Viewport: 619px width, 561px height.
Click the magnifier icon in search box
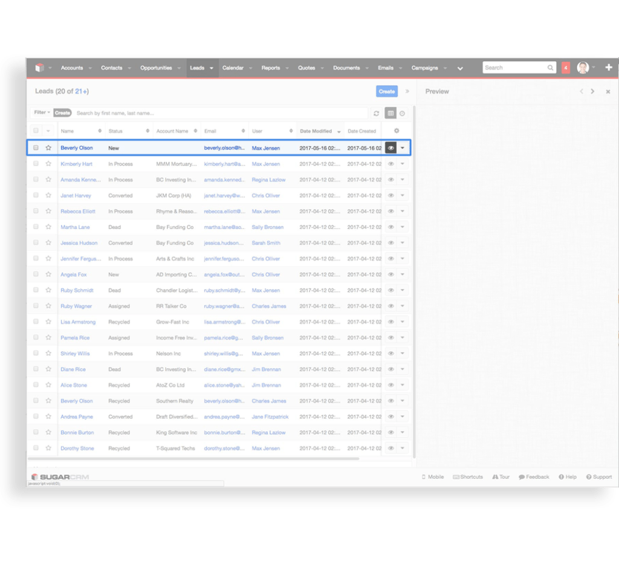[x=550, y=68]
